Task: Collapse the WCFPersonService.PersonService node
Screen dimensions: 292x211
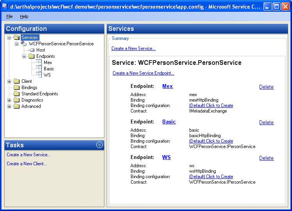Action: click(16, 44)
